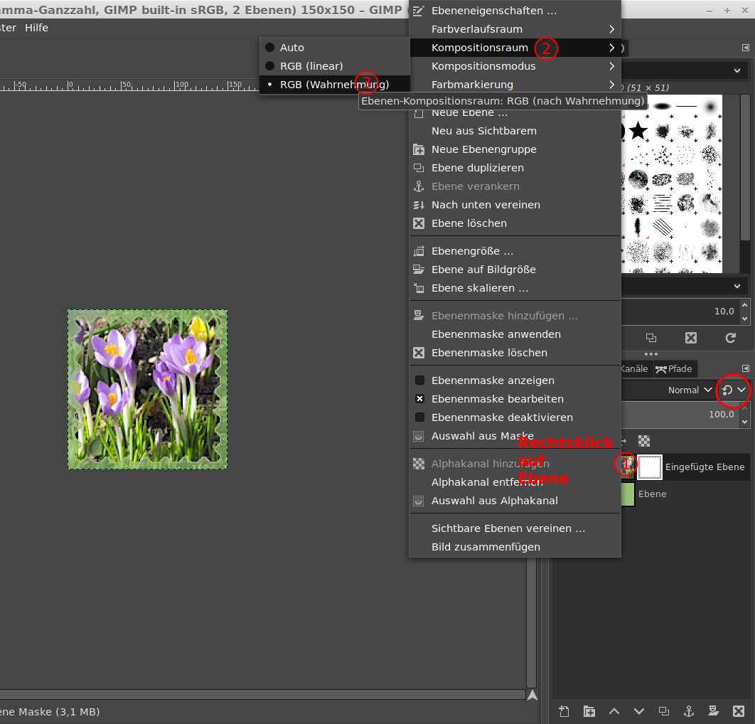This screenshot has width=755, height=724.
Task: Select the RGB (linear) radio option
Action: [270, 66]
